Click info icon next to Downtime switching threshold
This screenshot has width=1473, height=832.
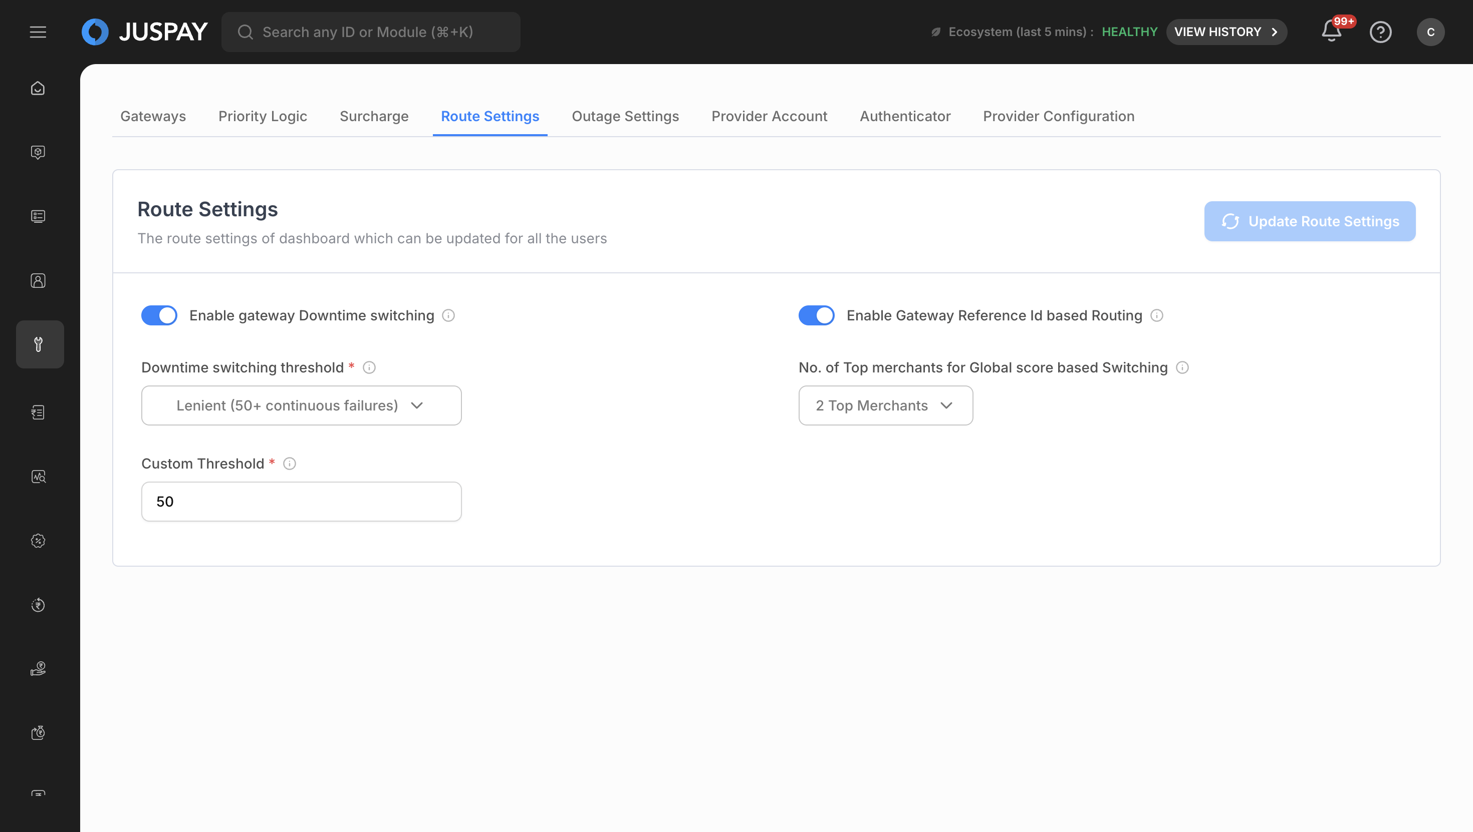point(369,367)
